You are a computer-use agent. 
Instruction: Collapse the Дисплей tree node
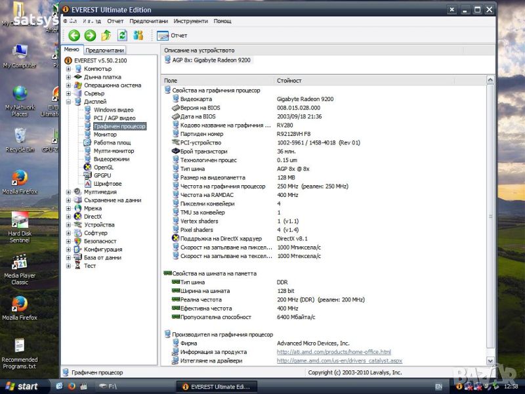click(68, 102)
